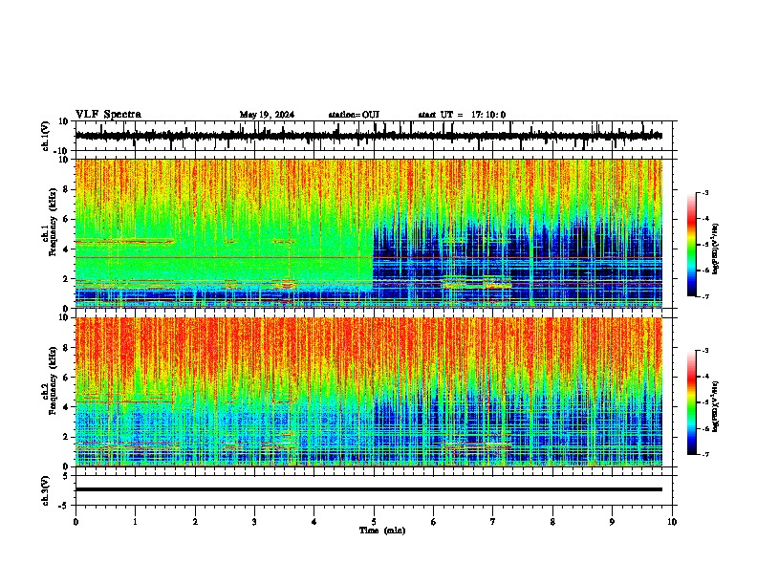Click the "VLF Spectra" title text

[108, 115]
